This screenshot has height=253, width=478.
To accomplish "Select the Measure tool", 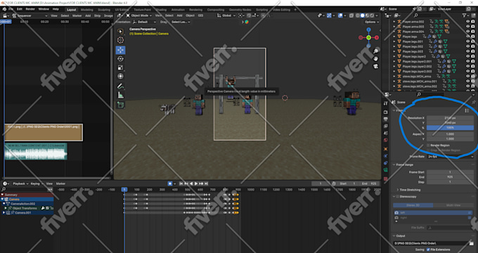I will tap(120, 96).
